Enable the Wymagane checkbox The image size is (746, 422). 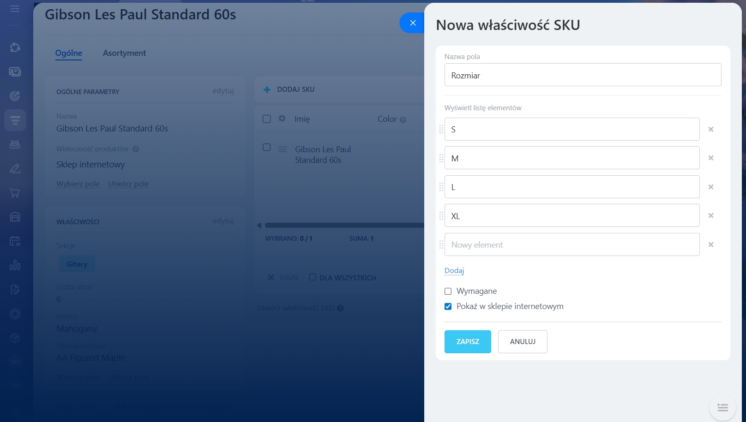pos(448,291)
